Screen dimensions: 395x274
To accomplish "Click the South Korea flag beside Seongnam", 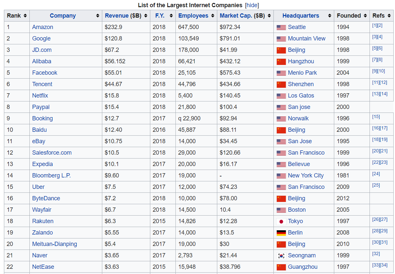I will tap(281, 256).
